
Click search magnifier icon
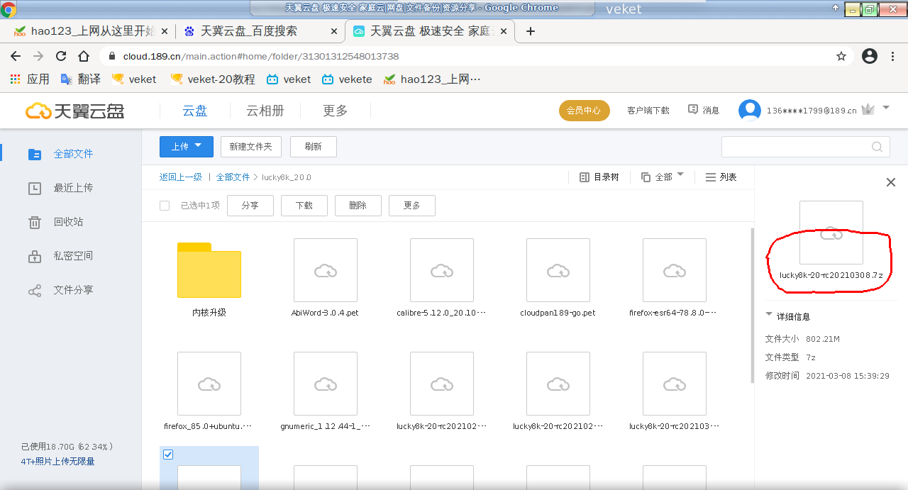(877, 147)
